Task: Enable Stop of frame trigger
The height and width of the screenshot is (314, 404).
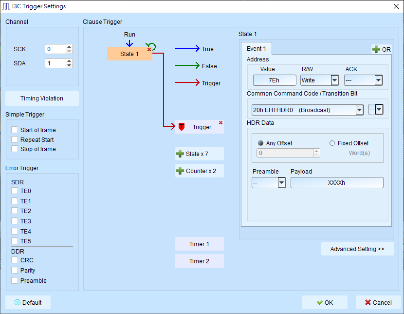Action: (15, 149)
